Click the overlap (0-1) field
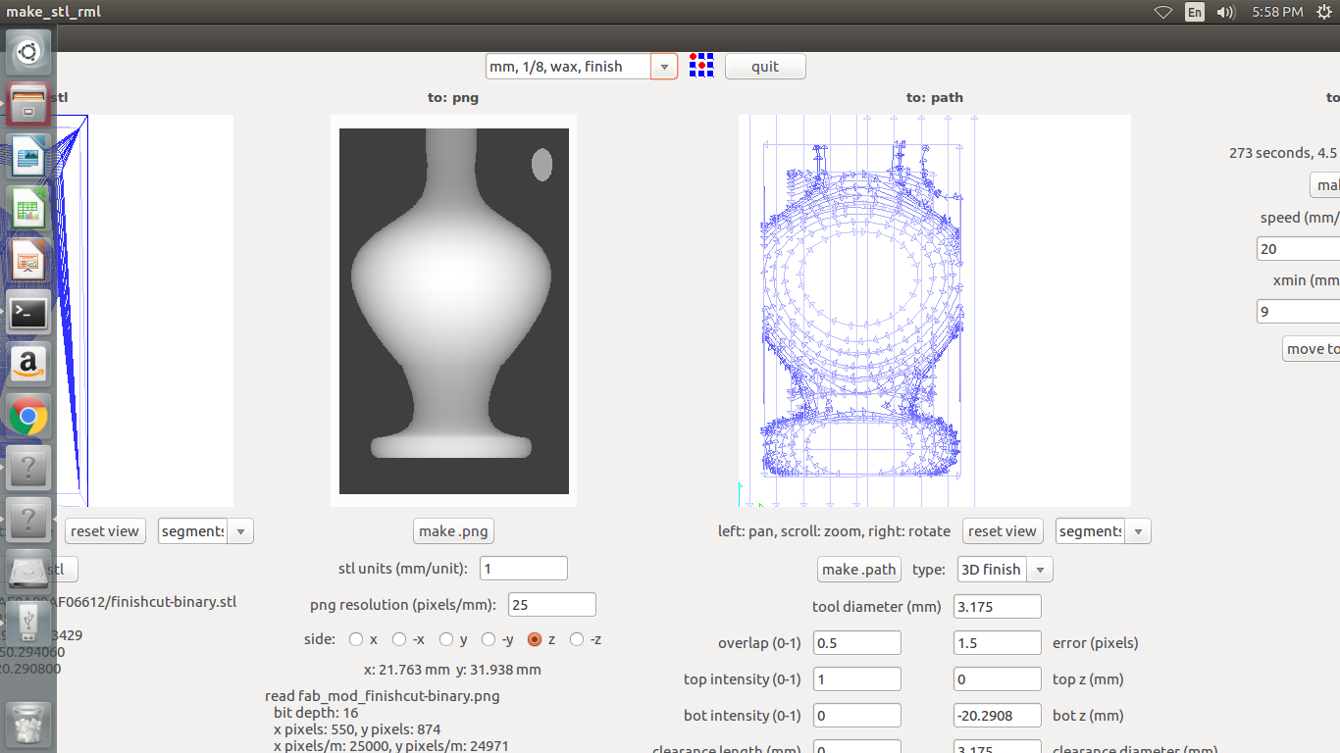This screenshot has height=753, width=1340. (856, 643)
